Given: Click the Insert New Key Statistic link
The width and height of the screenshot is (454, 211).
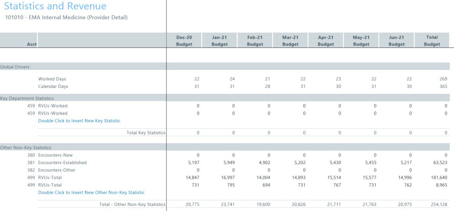Looking at the screenshot, I should [x=79, y=121].
